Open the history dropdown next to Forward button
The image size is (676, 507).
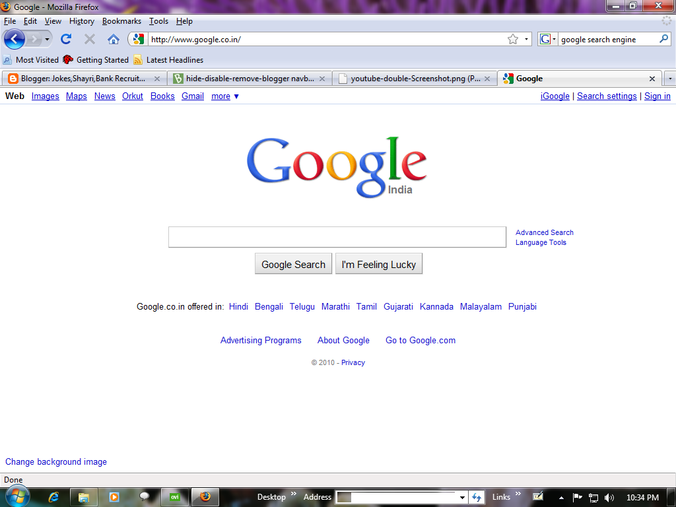47,40
